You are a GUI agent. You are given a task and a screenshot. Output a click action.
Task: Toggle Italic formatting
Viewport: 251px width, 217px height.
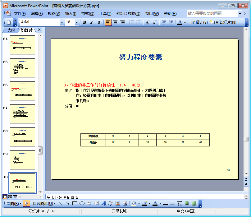click(92, 22)
